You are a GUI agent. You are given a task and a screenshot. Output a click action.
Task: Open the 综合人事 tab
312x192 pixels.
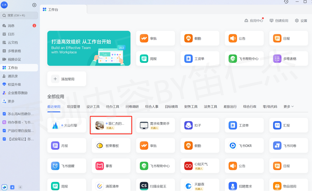click(x=152, y=107)
